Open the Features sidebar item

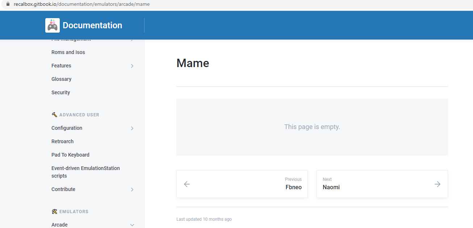click(61, 66)
